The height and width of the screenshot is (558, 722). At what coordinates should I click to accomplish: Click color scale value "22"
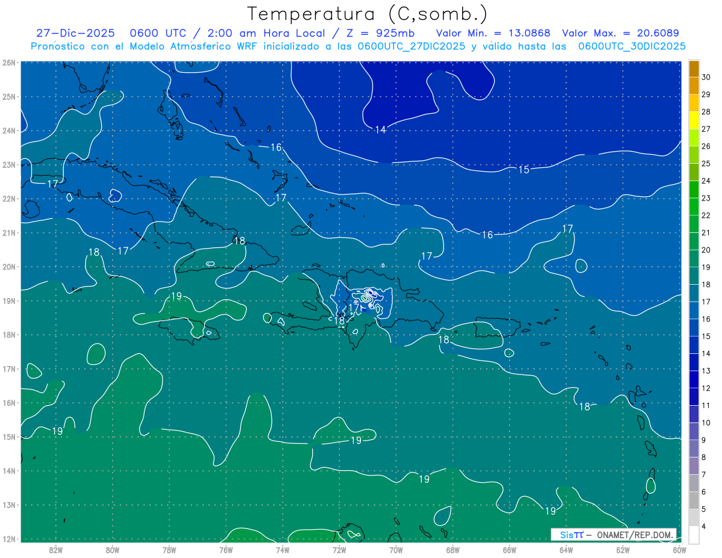click(x=706, y=215)
